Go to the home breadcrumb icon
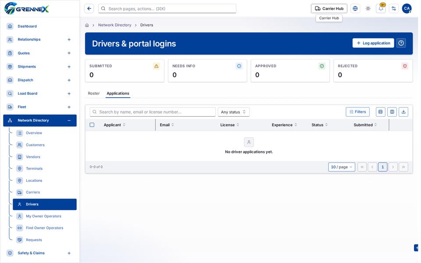This screenshot has width=421, height=263. pyautogui.click(x=87, y=25)
